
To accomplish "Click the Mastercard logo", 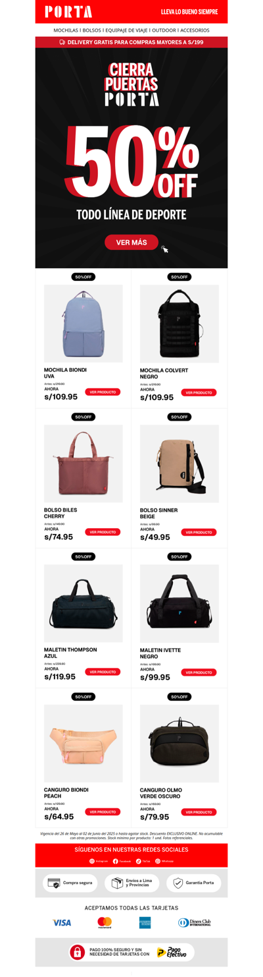I will coord(105,922).
